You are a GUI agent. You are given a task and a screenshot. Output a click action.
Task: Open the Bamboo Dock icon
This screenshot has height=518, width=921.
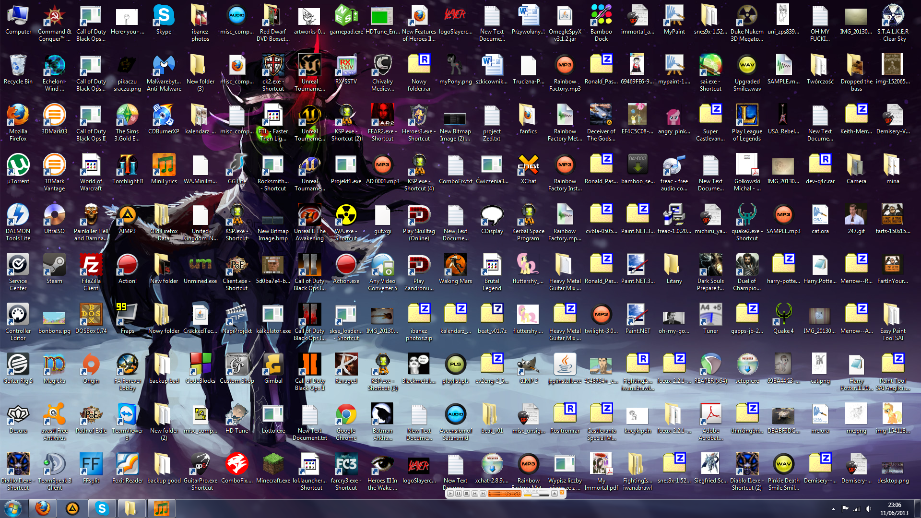click(601, 23)
